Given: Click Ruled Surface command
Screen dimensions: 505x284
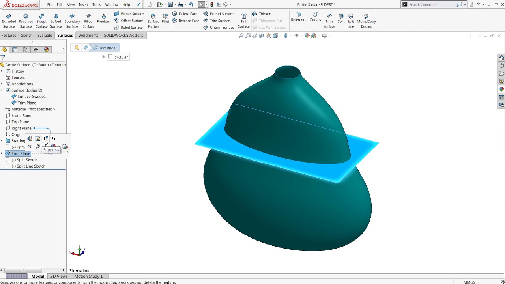Looking at the screenshot, I should [x=129, y=28].
